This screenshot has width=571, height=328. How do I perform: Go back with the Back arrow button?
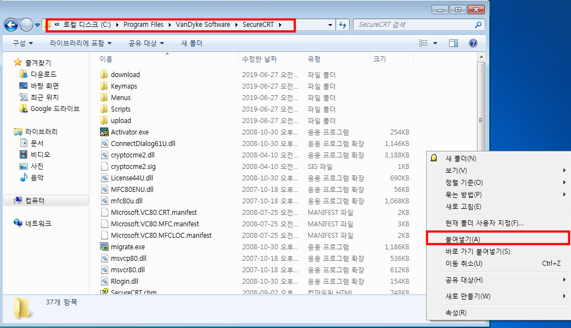[11, 25]
